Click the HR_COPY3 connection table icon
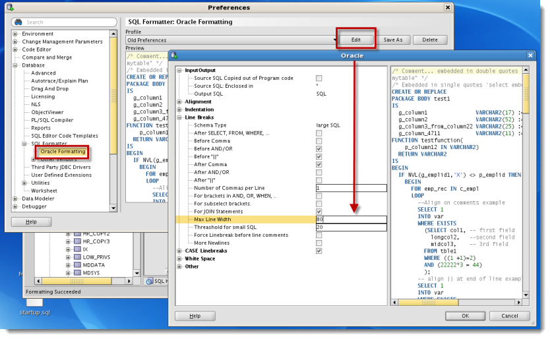This screenshot has width=550, height=339. (x=78, y=241)
